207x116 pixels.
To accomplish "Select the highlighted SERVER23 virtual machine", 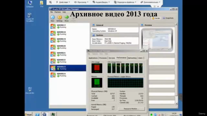I will pos(68,68).
